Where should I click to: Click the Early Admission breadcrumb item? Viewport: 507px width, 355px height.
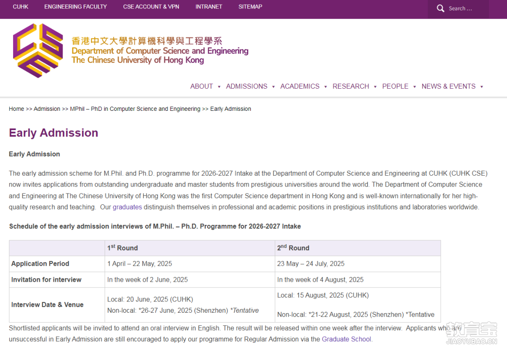point(230,109)
